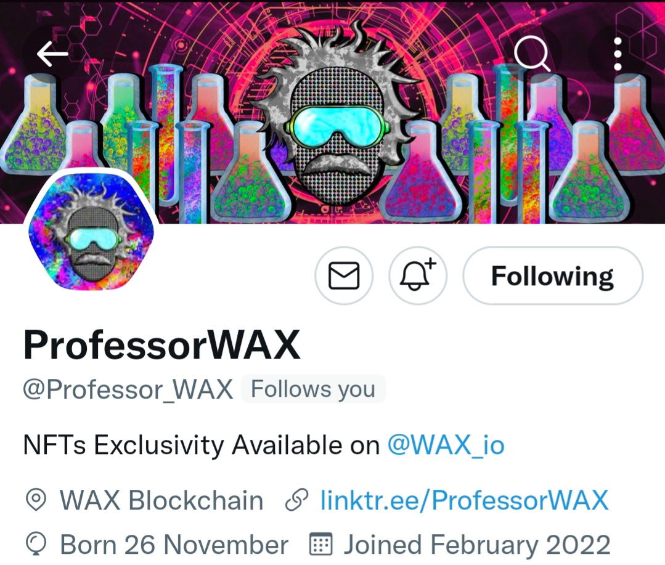This screenshot has width=665, height=565.
Task: Click the birthday balloon icon
Action: (36, 544)
